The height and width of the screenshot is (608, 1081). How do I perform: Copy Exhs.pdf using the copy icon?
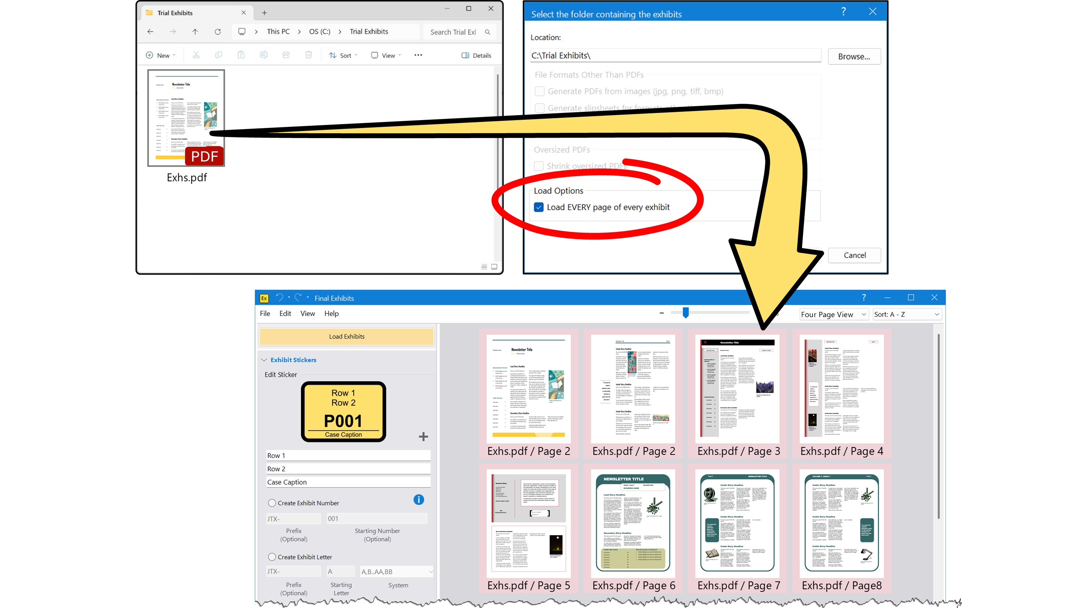tap(218, 55)
